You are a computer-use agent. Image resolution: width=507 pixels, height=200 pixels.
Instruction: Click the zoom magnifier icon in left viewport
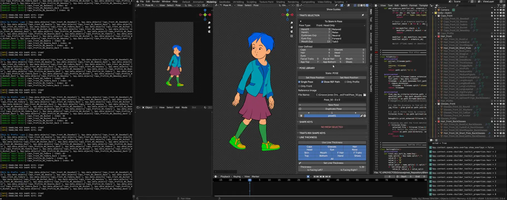[x=209, y=23]
